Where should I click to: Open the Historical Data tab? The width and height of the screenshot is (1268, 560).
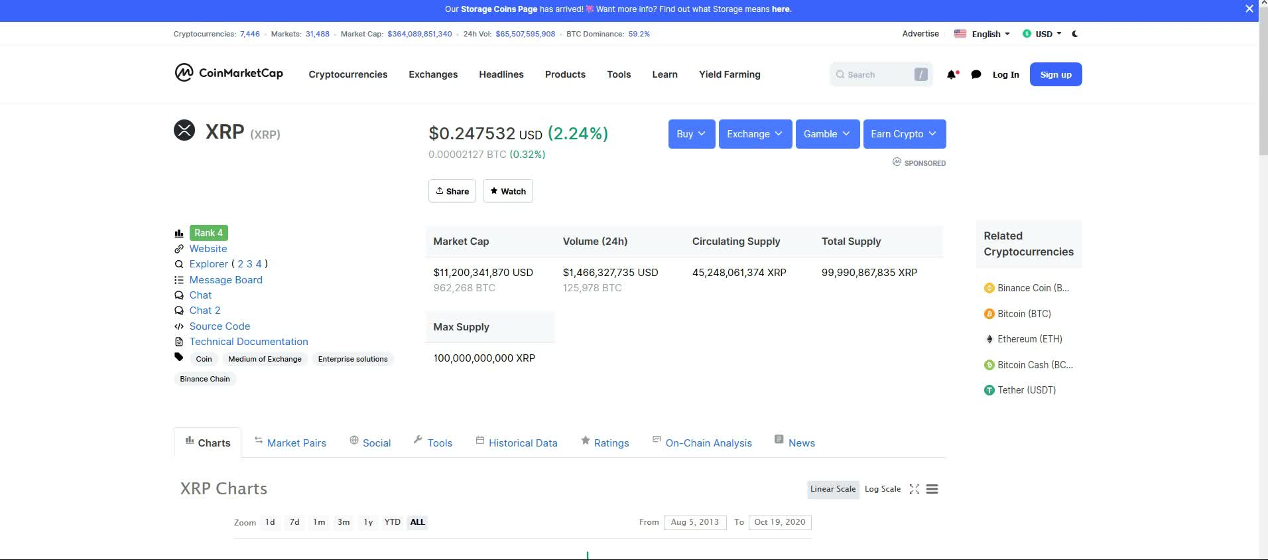tap(522, 443)
